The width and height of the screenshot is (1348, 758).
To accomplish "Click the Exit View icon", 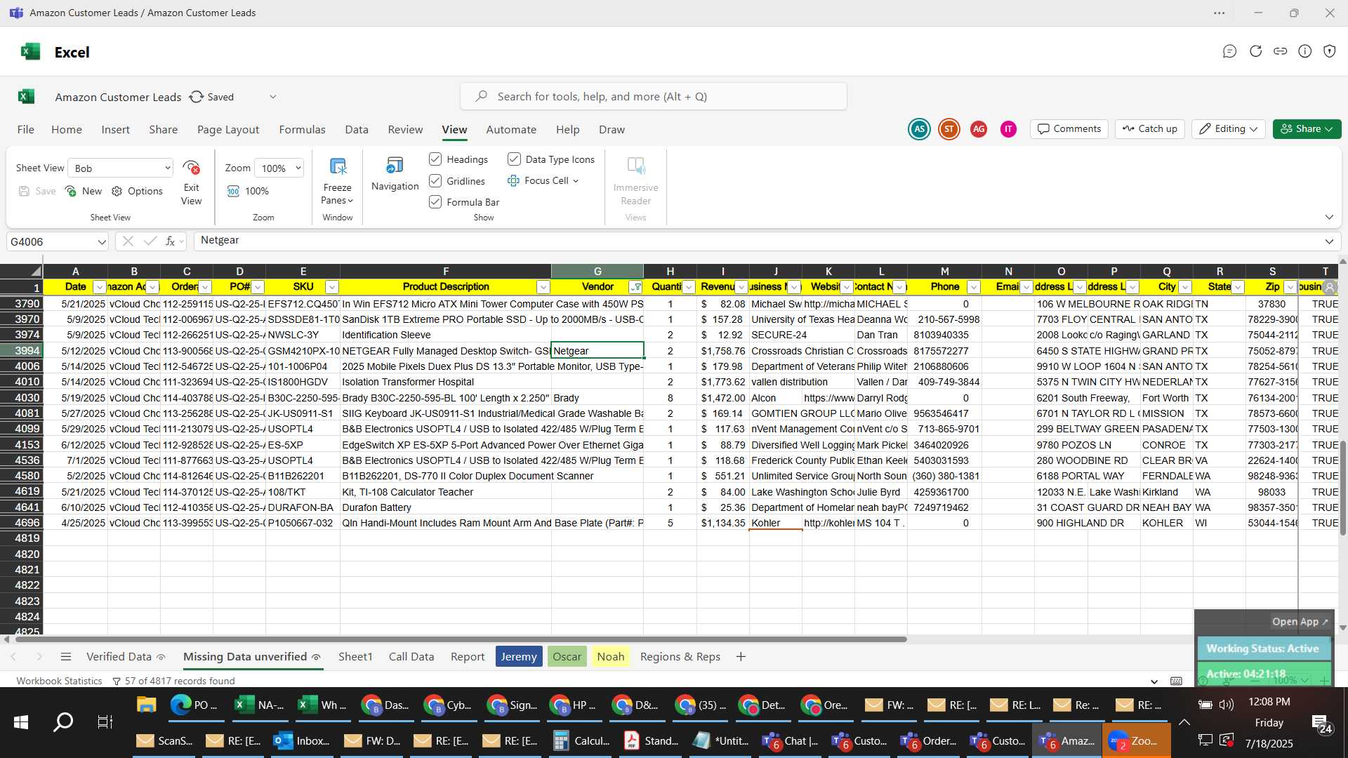I will pyautogui.click(x=191, y=168).
